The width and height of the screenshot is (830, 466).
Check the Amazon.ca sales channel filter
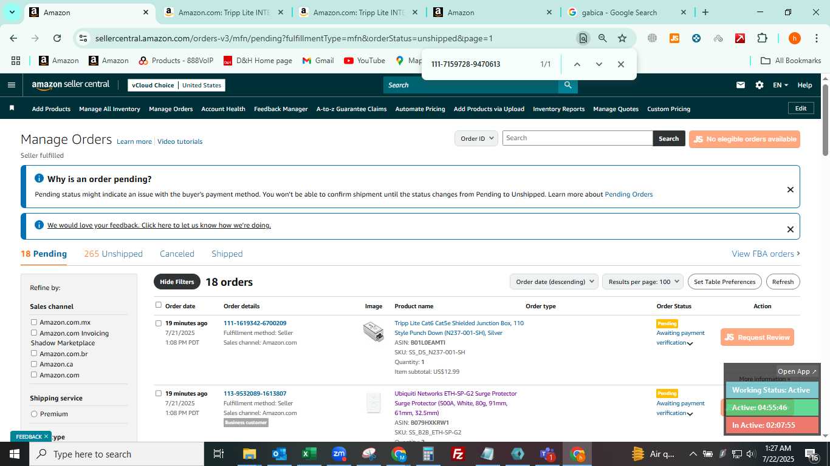pyautogui.click(x=34, y=364)
